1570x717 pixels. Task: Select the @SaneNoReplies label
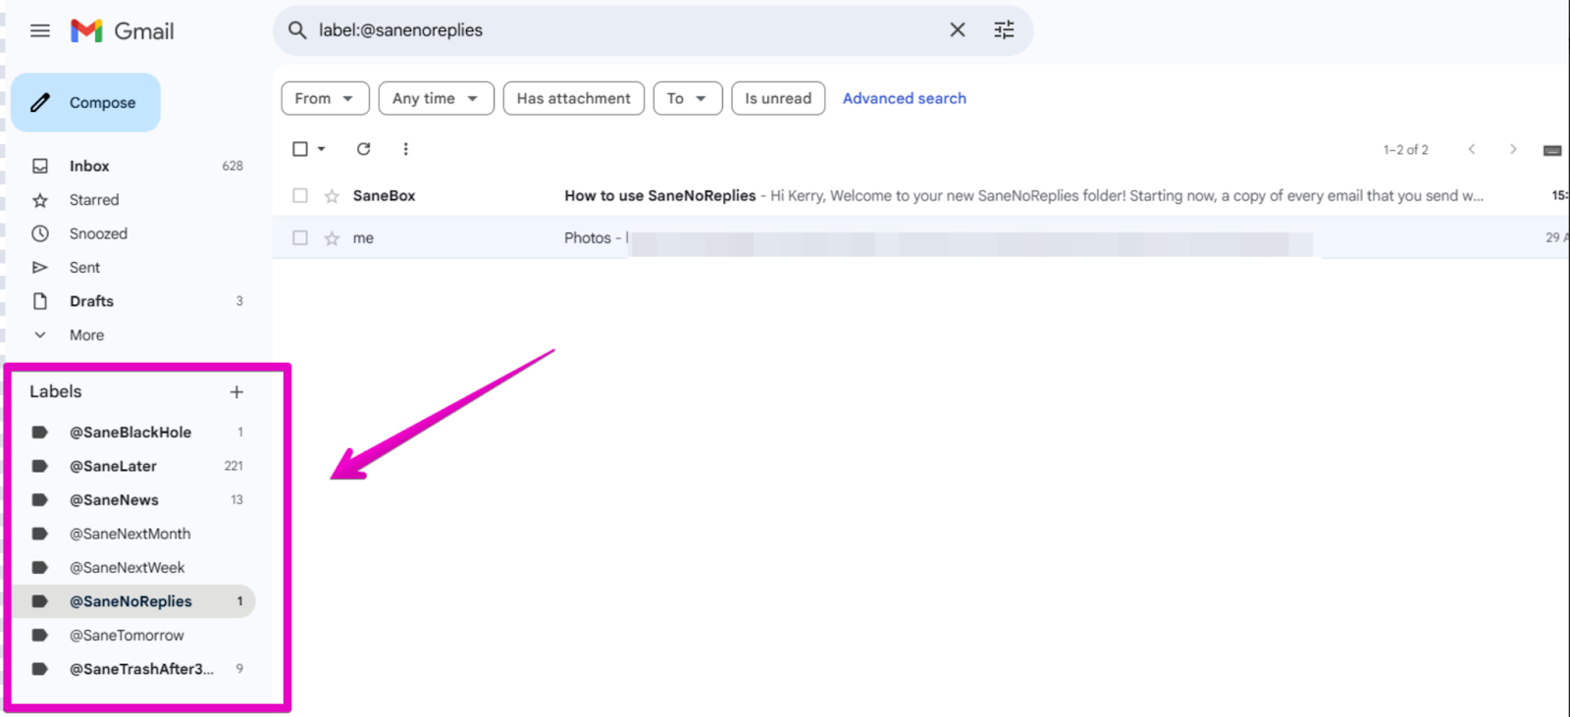(x=131, y=601)
